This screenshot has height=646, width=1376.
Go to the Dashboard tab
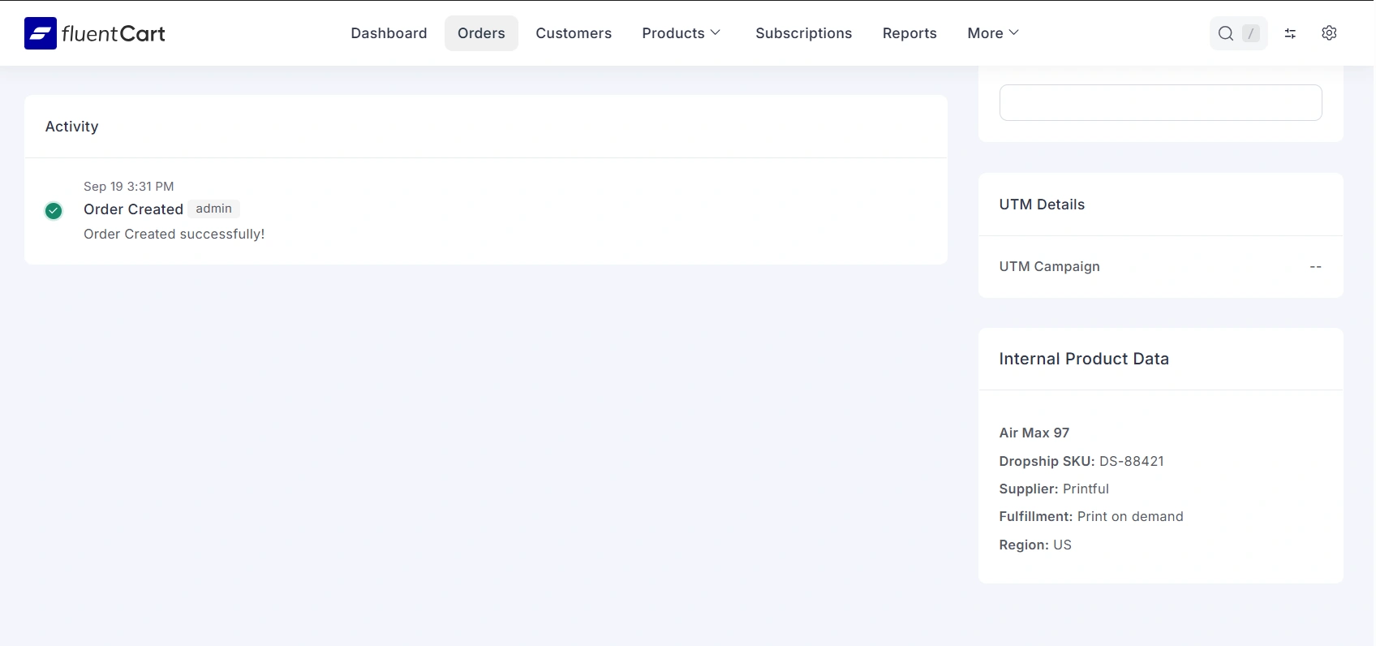(389, 33)
